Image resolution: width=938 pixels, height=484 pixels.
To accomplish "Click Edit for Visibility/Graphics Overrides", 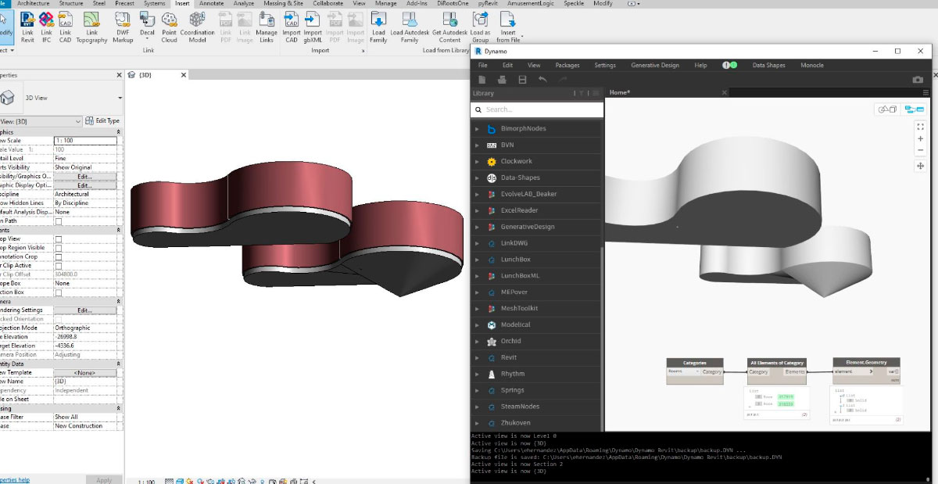I will pyautogui.click(x=84, y=177).
